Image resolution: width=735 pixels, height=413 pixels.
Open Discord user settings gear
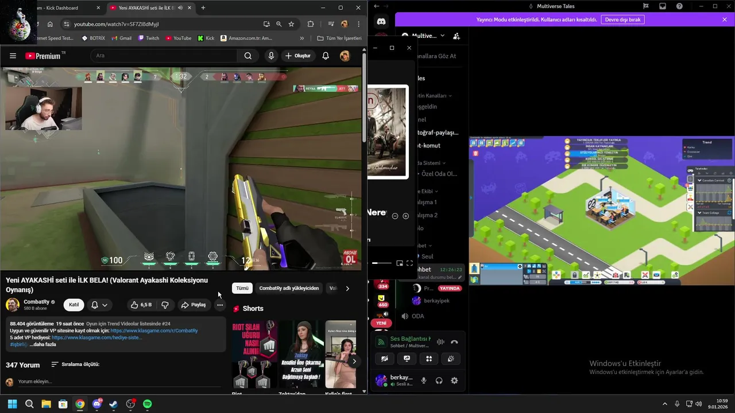coord(454,380)
